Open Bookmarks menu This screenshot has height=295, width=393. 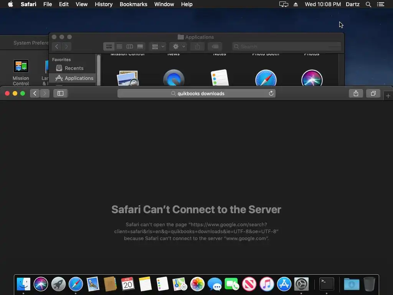click(133, 4)
